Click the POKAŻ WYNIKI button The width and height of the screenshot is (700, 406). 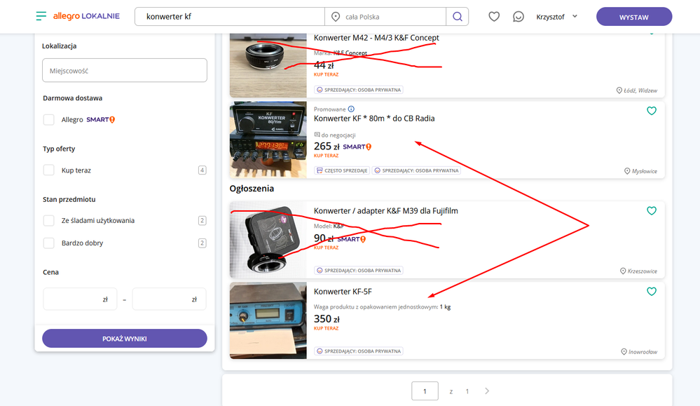click(x=124, y=338)
